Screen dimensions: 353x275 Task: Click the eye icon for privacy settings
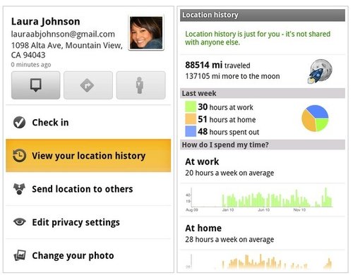click(19, 222)
